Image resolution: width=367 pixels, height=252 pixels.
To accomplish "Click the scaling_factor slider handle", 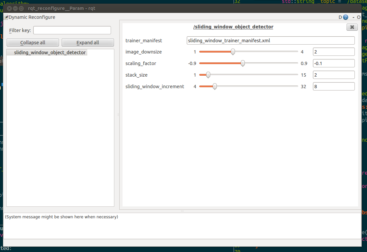I will coord(243,63).
